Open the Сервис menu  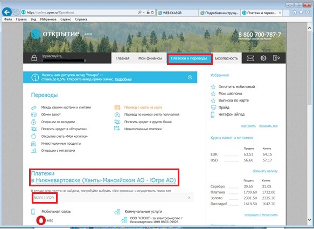66,19
